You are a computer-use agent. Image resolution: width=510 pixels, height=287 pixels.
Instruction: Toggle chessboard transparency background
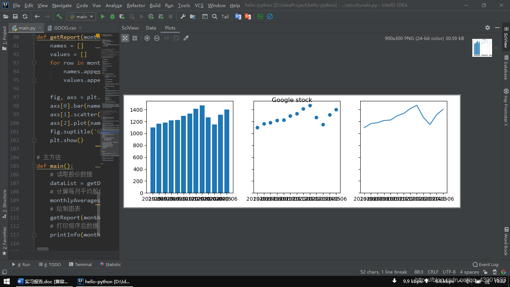125,38
